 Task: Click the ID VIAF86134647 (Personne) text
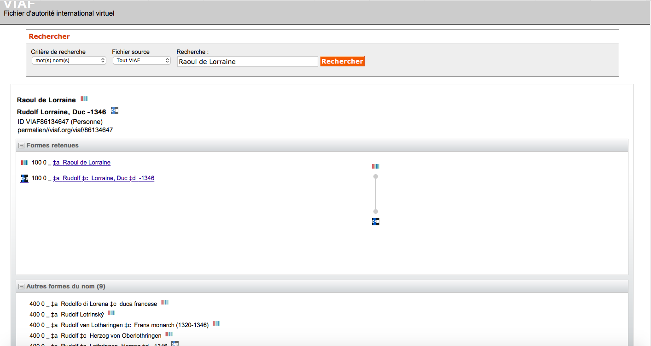[60, 122]
